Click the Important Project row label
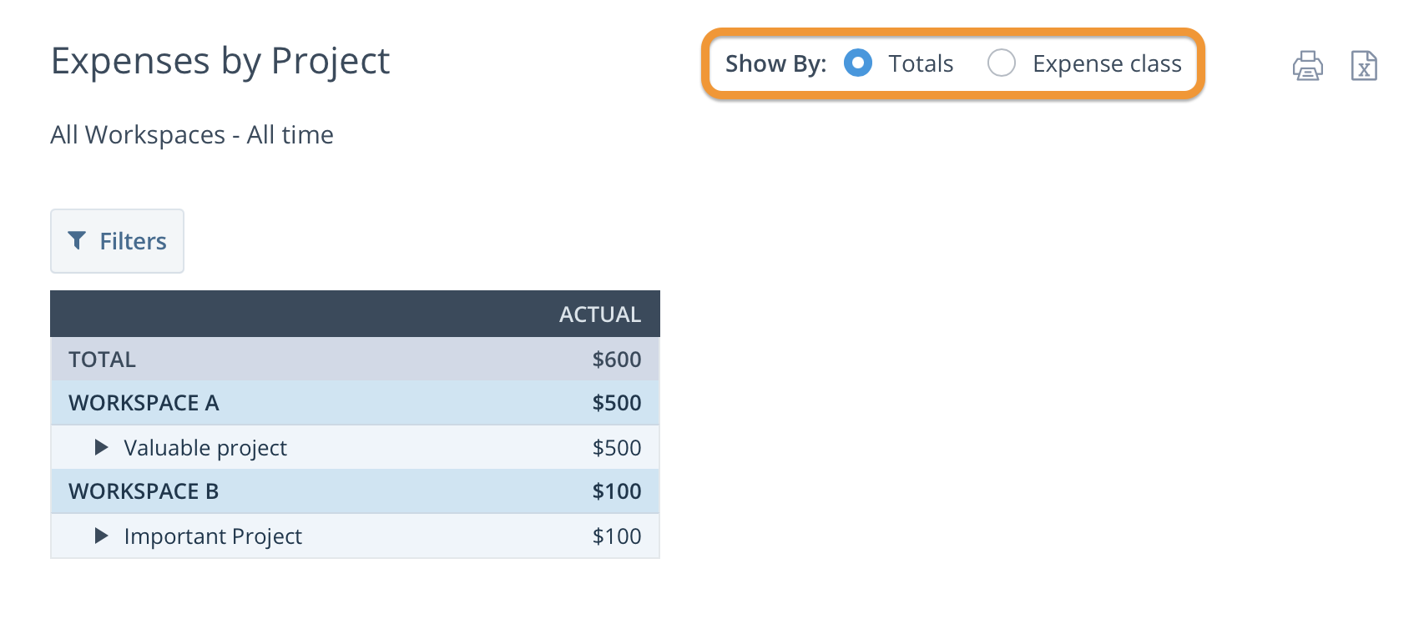This screenshot has width=1424, height=634. click(213, 536)
